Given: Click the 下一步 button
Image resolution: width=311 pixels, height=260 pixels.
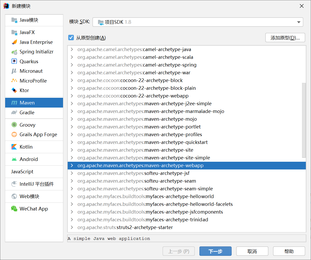Looking at the screenshot, I should [x=215, y=251].
